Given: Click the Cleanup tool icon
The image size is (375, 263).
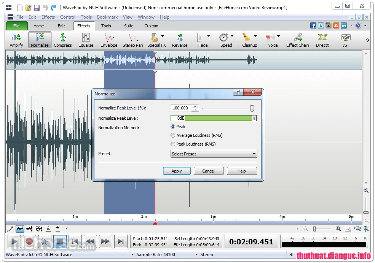Looking at the screenshot, I should 246,37.
